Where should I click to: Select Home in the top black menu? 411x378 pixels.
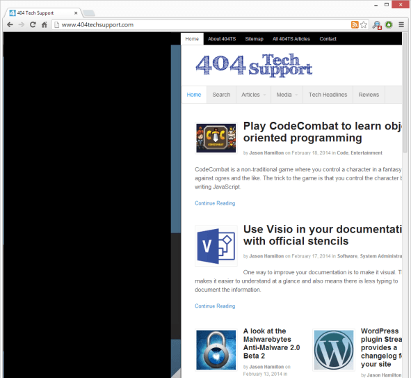[x=192, y=39]
